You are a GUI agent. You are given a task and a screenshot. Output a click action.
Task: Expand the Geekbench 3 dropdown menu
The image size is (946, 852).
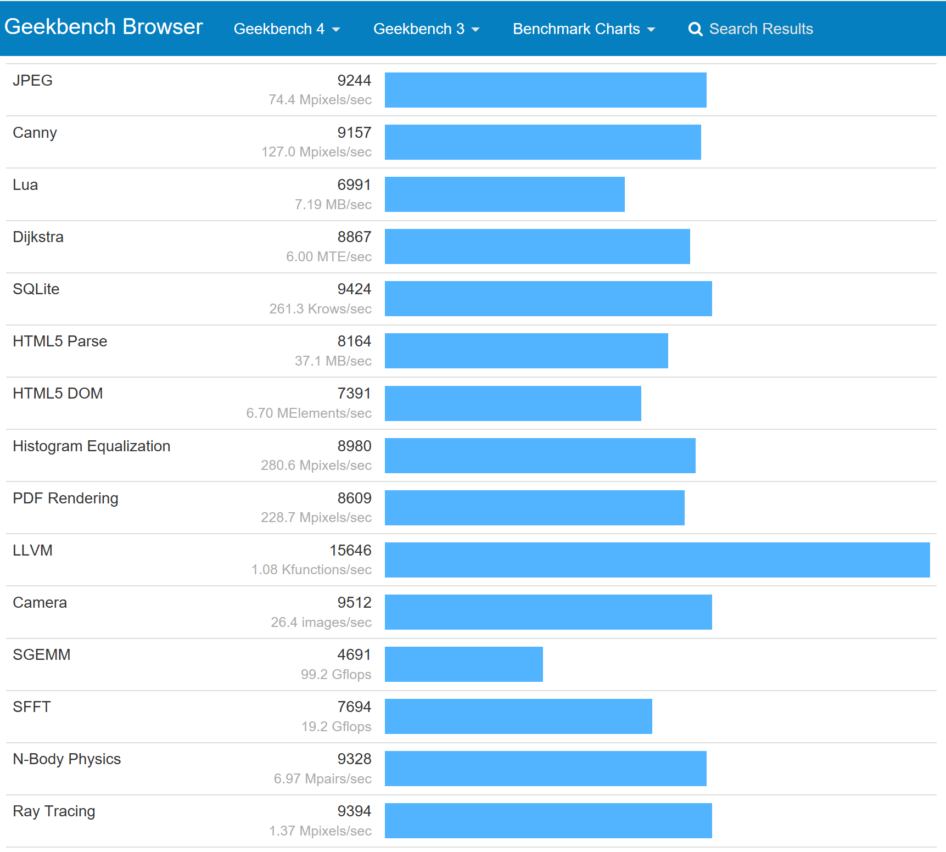[x=427, y=29]
